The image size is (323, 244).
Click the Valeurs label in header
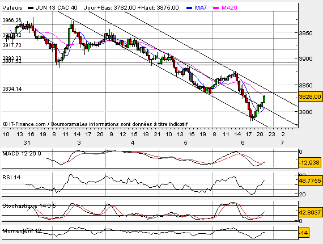12,8
